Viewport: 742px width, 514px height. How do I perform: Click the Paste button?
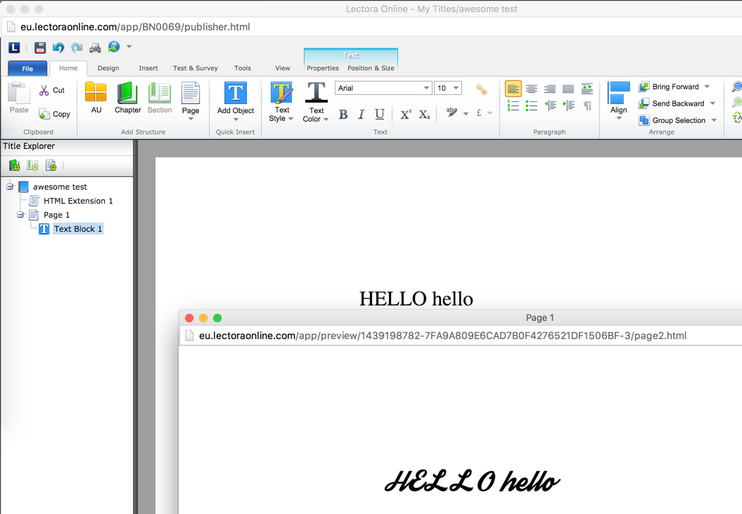[x=19, y=98]
